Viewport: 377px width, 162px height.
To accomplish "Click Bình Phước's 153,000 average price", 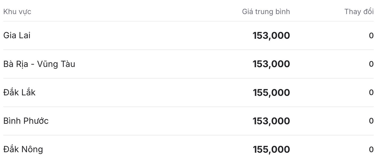I will 271,121.
